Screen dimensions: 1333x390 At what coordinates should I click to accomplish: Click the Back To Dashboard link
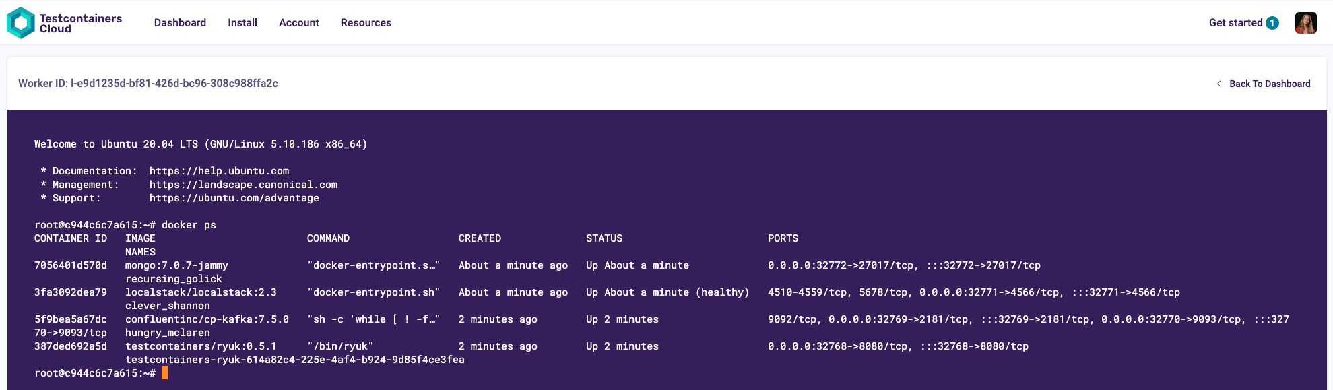[x=1270, y=84]
